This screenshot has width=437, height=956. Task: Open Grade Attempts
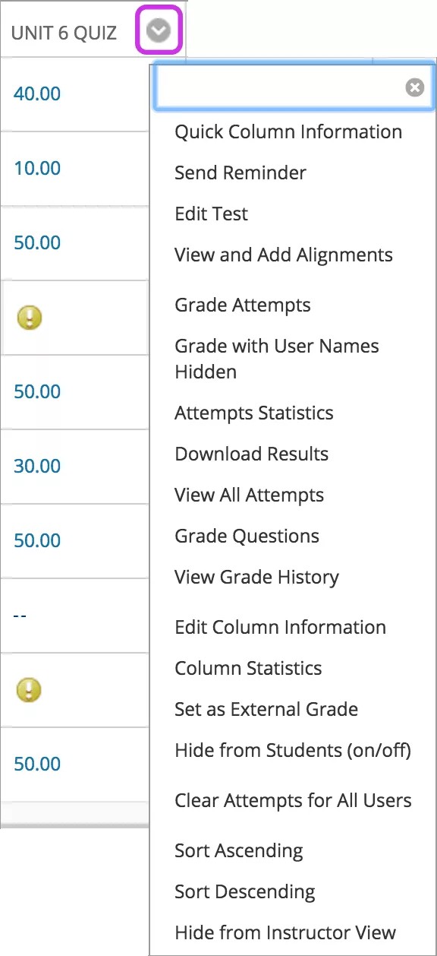click(243, 305)
